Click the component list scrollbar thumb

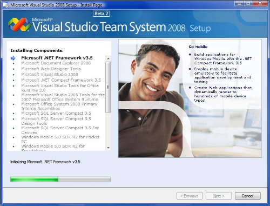[108, 87]
